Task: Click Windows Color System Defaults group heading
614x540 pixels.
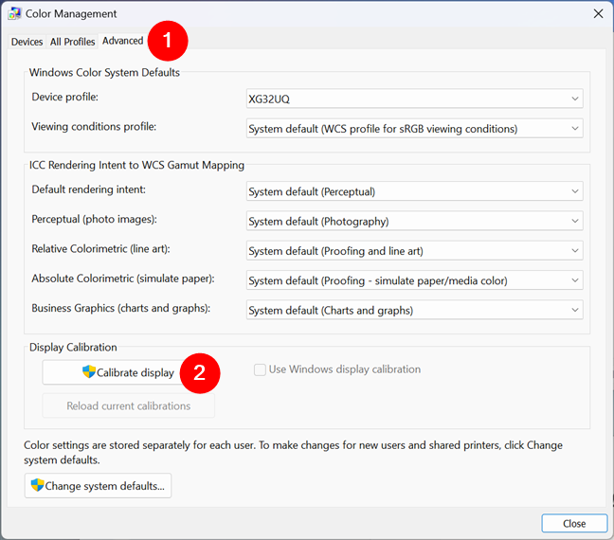Action: (104, 72)
